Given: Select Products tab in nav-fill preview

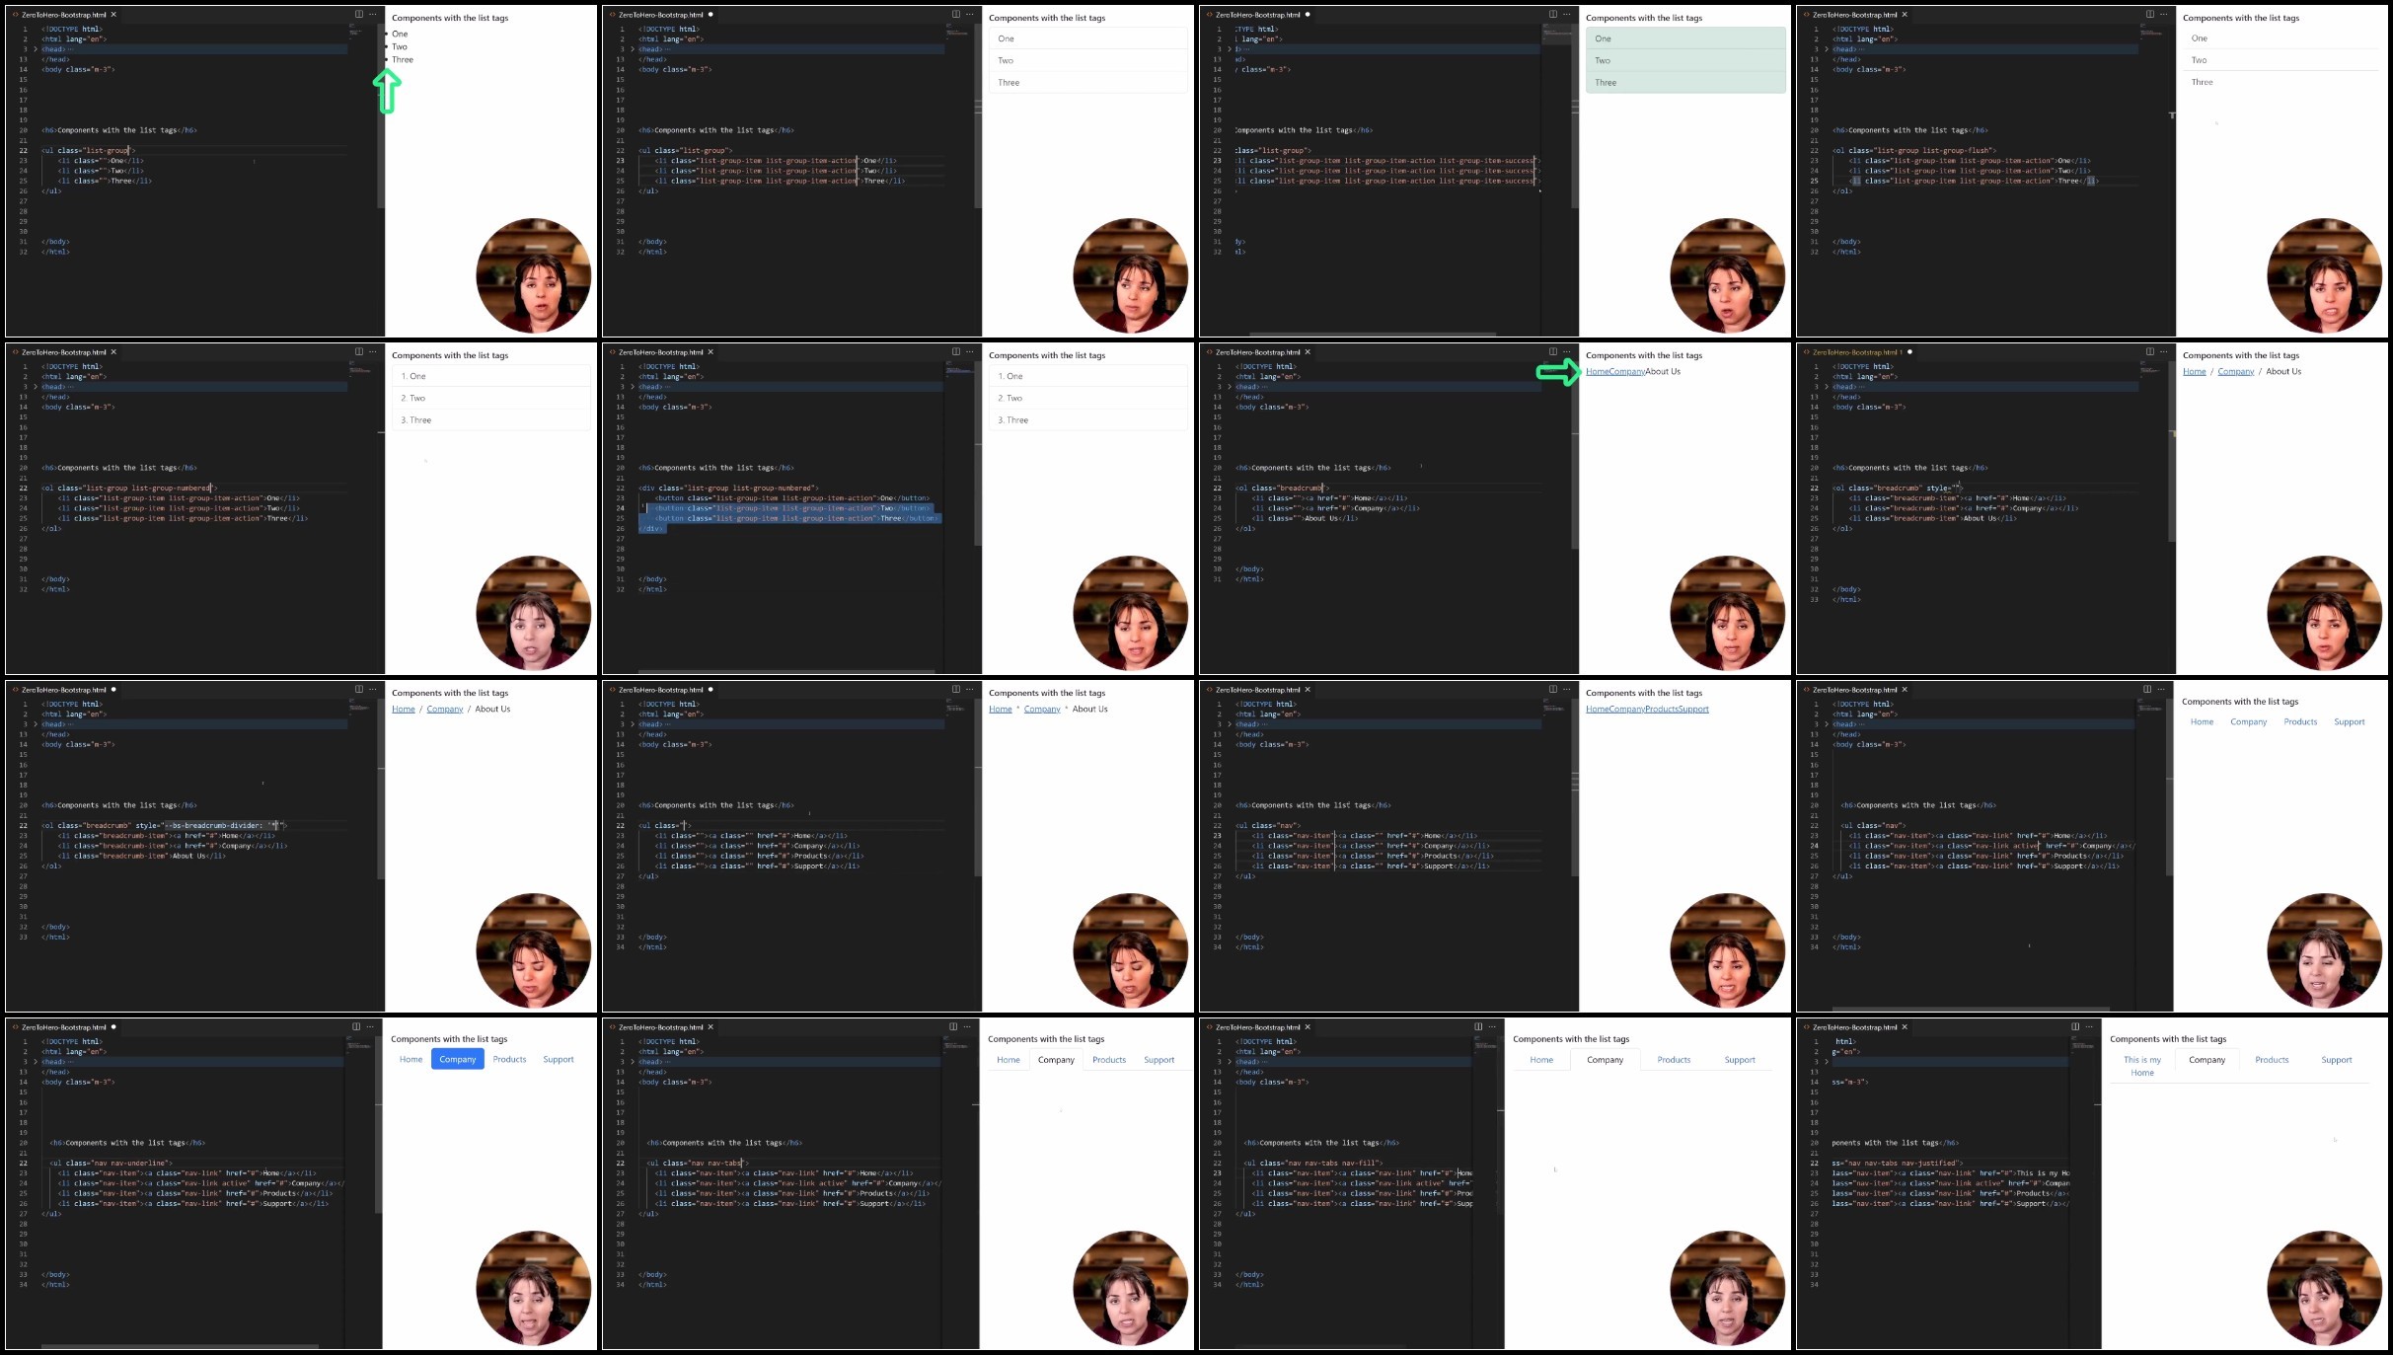Looking at the screenshot, I should (x=1674, y=1060).
